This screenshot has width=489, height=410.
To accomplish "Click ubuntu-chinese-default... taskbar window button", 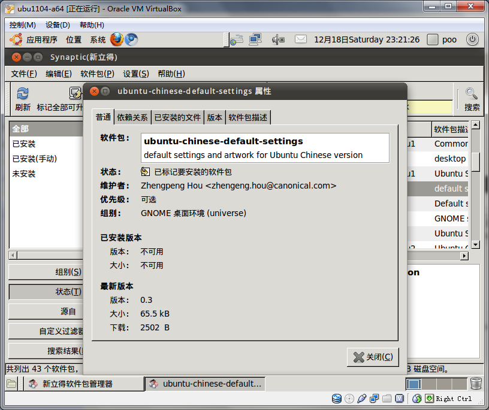I will (205, 384).
